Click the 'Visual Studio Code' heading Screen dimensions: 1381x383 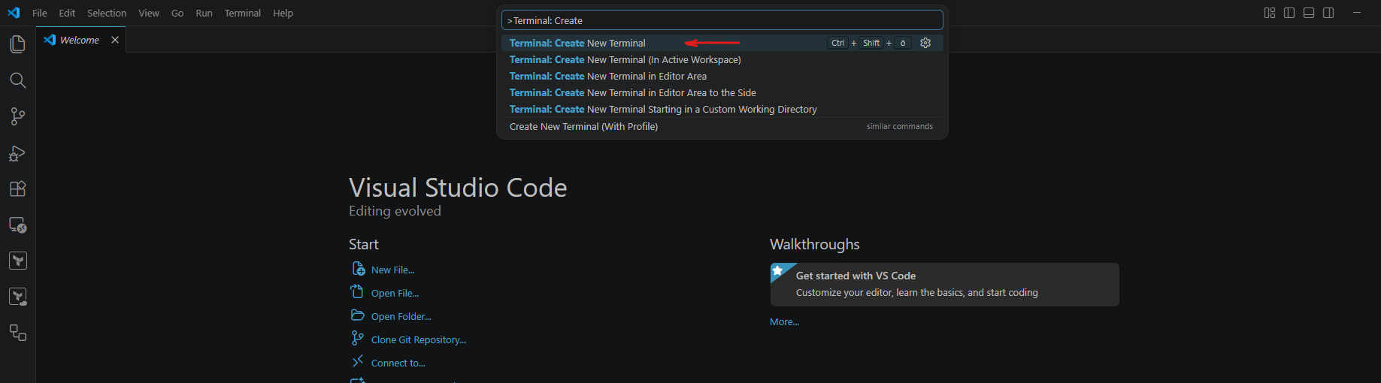tap(458, 187)
